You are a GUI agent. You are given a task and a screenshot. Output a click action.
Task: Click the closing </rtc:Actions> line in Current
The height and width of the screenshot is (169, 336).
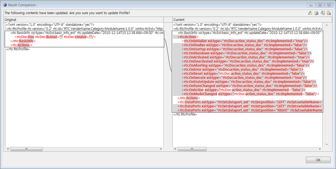(x=188, y=98)
